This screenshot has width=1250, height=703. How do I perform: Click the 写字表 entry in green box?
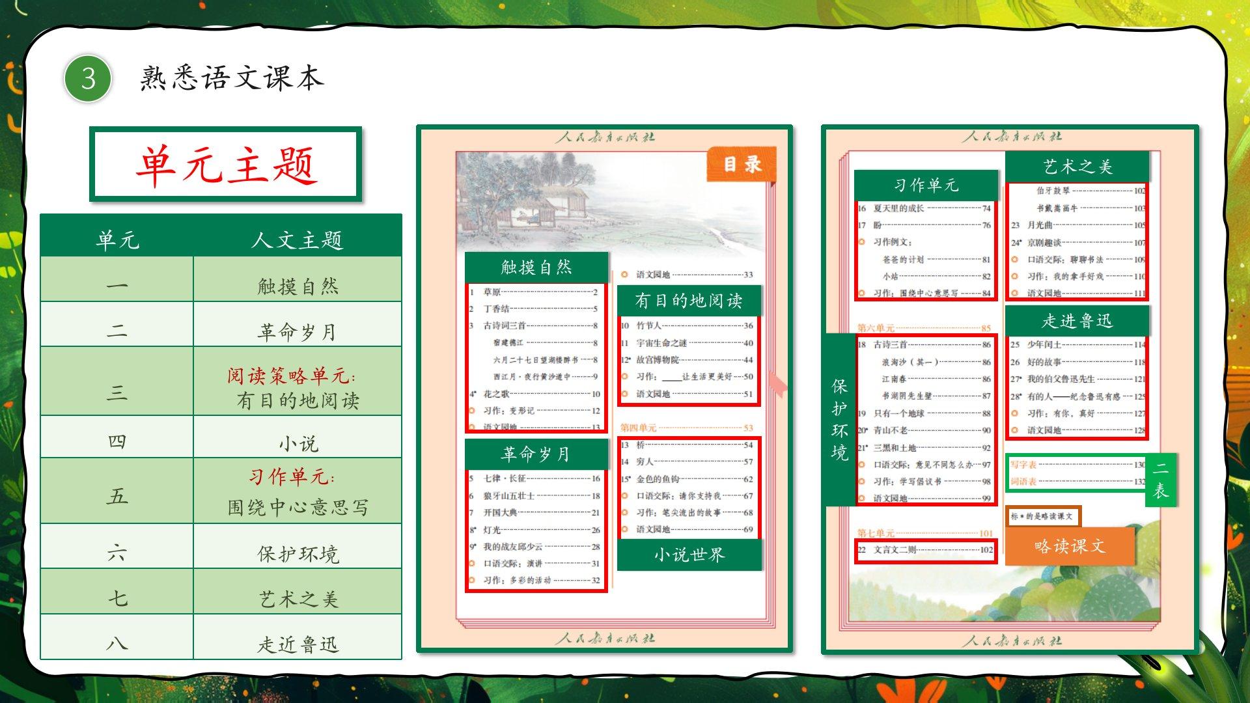1023,465
